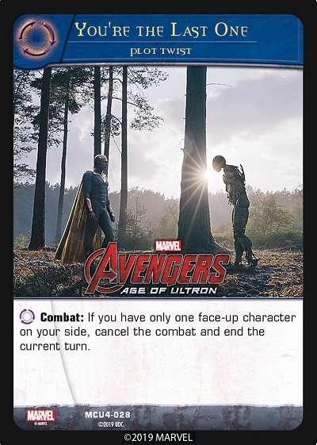Click the purple circular plot twist icon
Image resolution: width=317 pixels, height=445 pixels.
click(36, 38)
